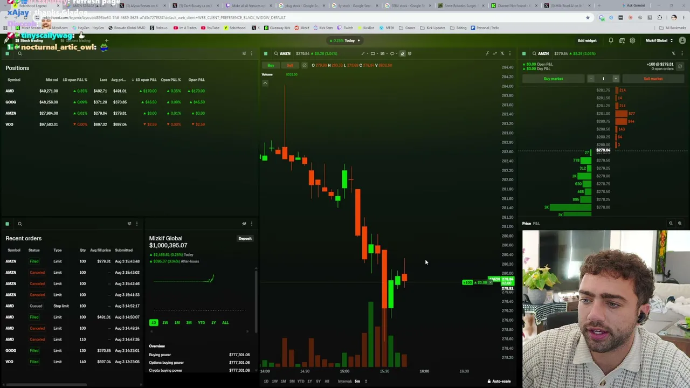Collapse the Volume indicator chevron
Viewport: 690px width, 388px height.
(265, 83)
